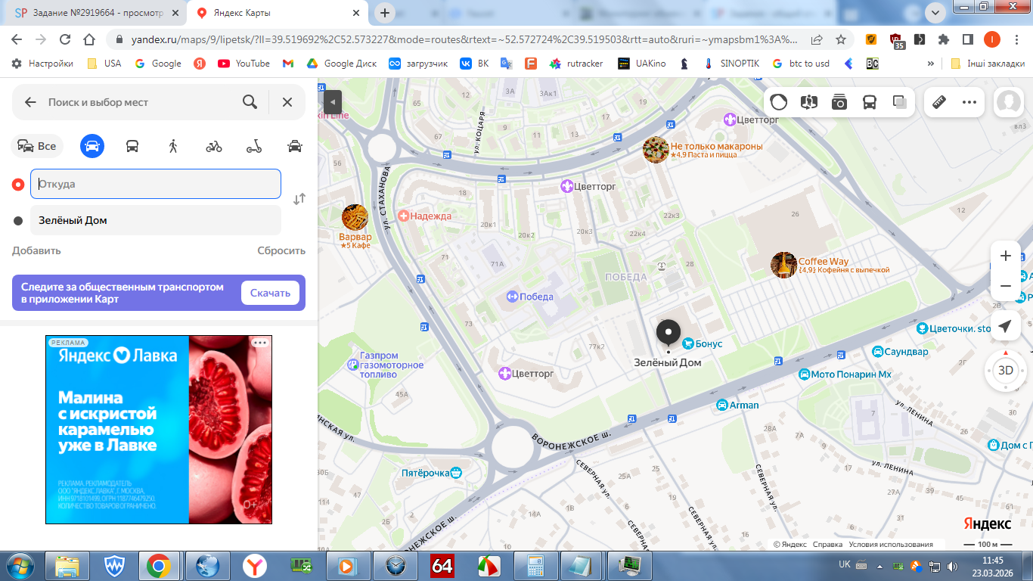Open the Coffee Way place marker
1033x581 pixels.
point(783,265)
